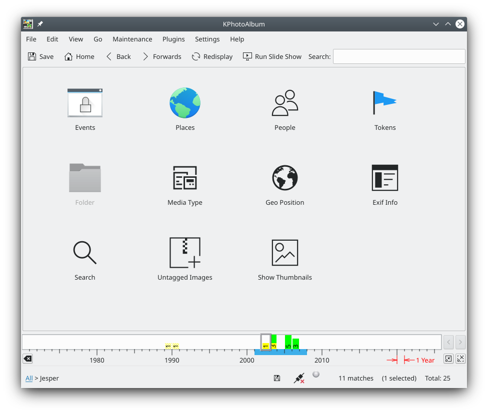The image size is (488, 413).
Task: Open the Help menu
Action: point(237,39)
